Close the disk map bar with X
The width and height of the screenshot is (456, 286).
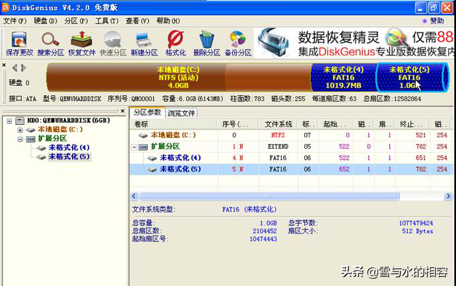[x=4, y=65]
